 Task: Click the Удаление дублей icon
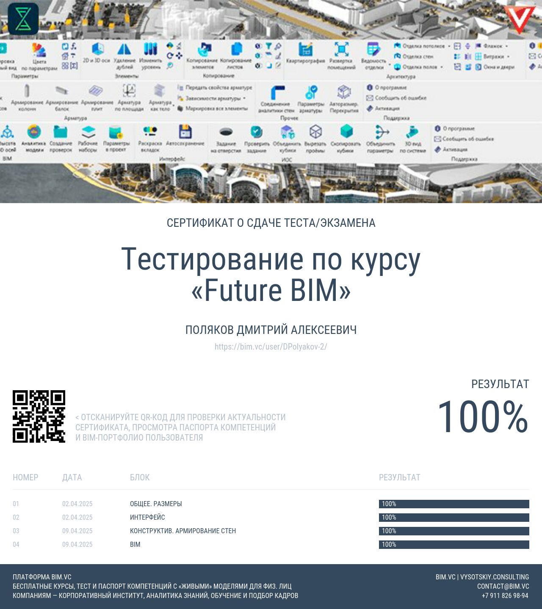[124, 49]
